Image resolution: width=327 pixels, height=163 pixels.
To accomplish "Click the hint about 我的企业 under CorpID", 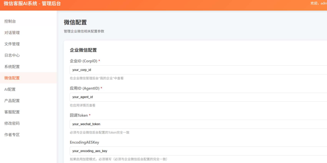I will [97, 78].
